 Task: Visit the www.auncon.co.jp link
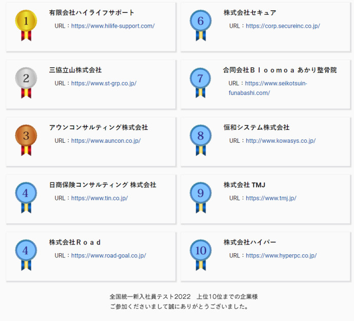106,141
